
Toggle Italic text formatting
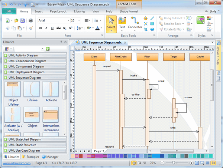point(46,28)
